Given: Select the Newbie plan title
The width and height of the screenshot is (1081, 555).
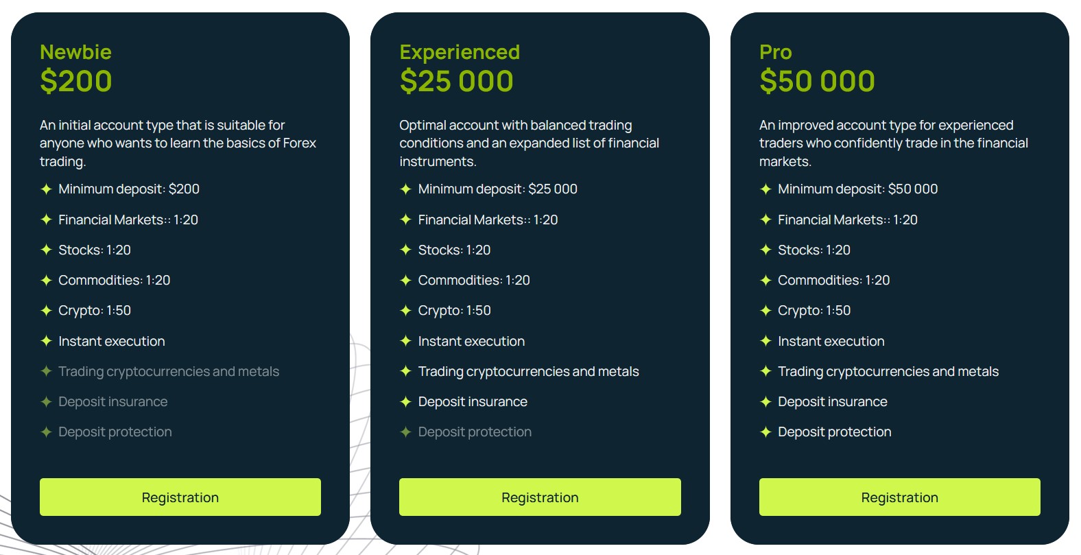Looking at the screenshot, I should [x=75, y=52].
